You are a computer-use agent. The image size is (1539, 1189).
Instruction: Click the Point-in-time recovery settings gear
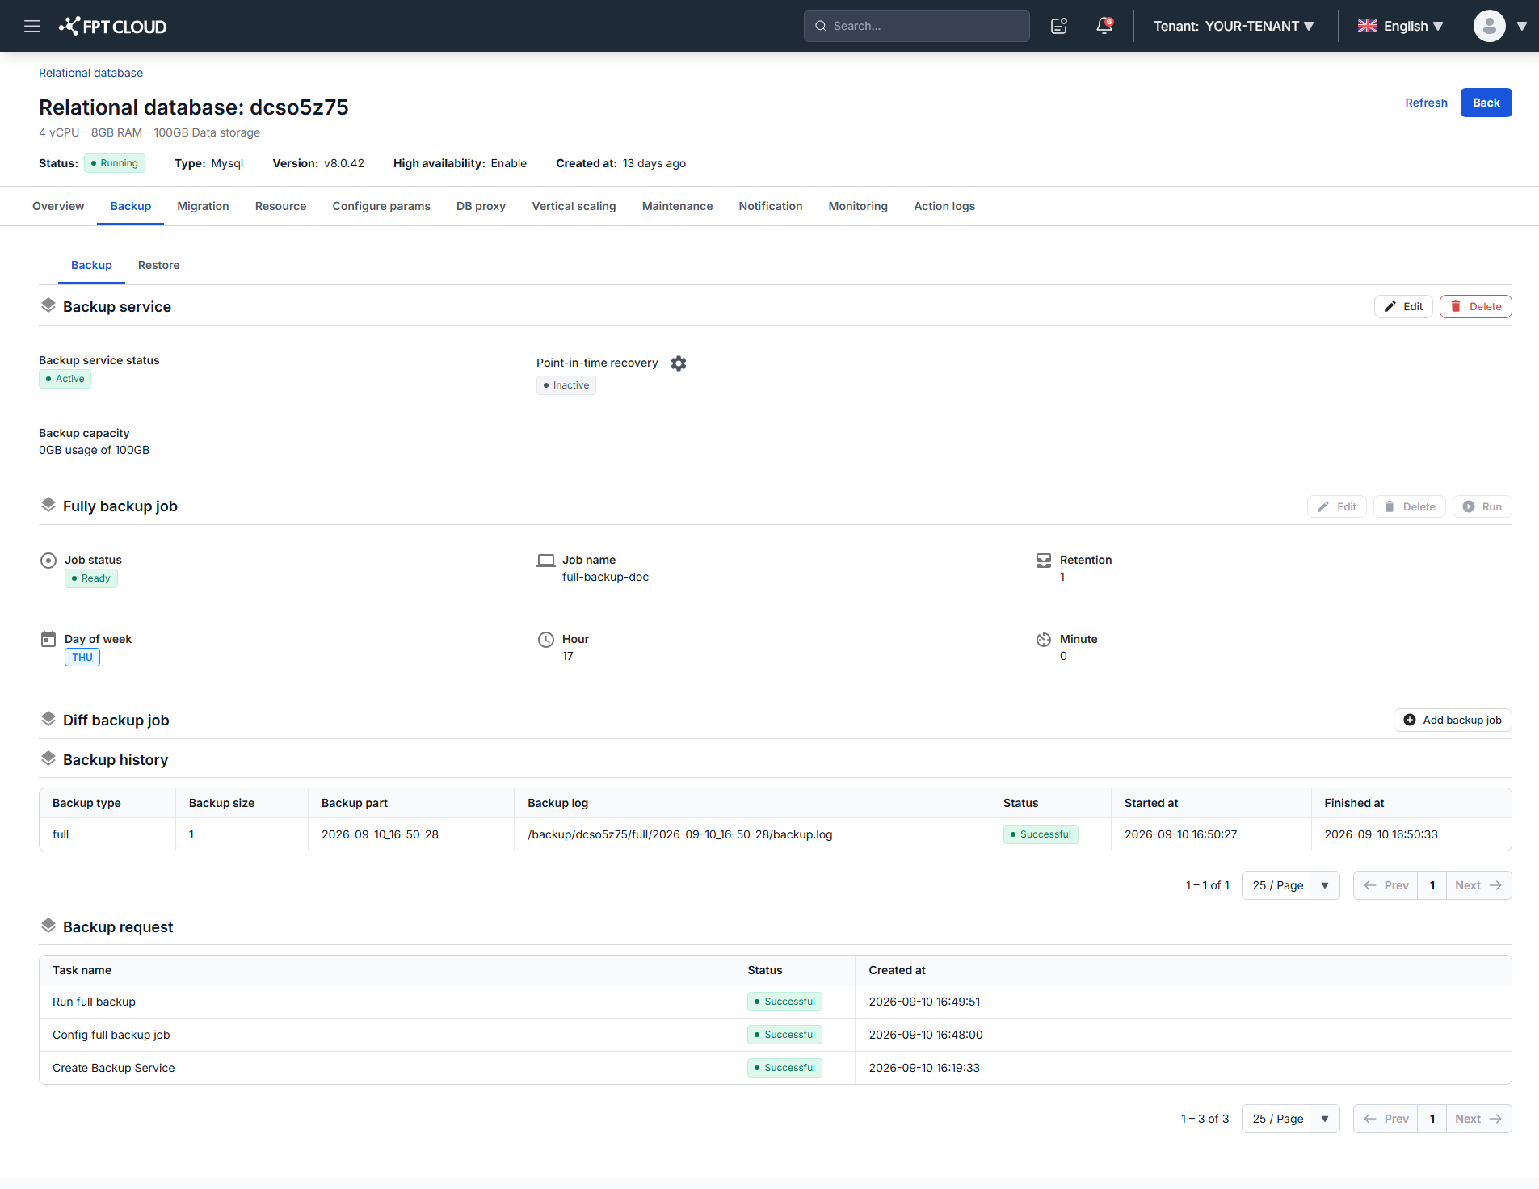pyautogui.click(x=679, y=363)
